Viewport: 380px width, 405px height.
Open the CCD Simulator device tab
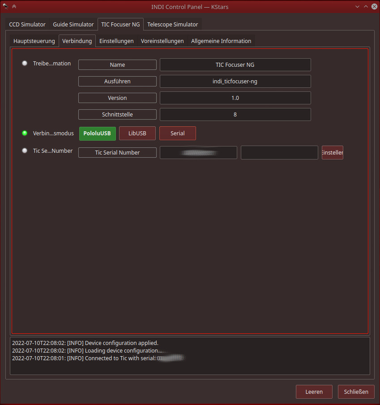pyautogui.click(x=27, y=24)
